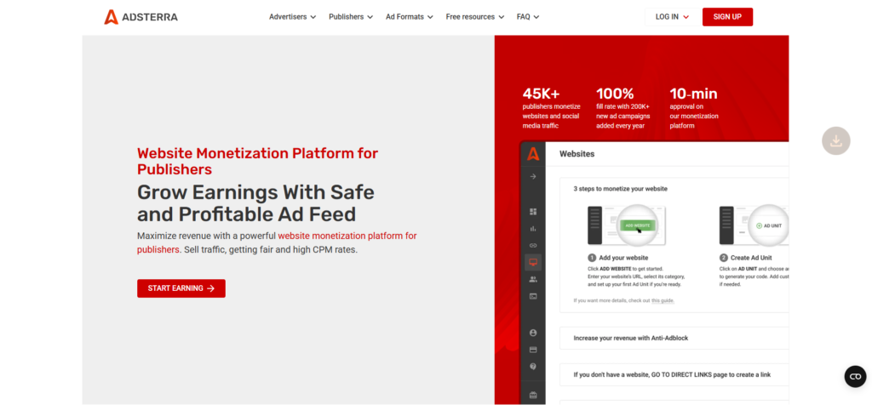
Task: Select the dashboard grid icon in preview sidebar
Action: (x=533, y=212)
